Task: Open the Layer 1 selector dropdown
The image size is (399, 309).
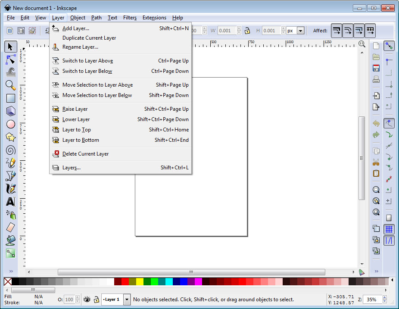Action: [127, 300]
